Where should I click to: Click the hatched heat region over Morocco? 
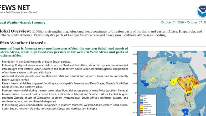(145, 68)
